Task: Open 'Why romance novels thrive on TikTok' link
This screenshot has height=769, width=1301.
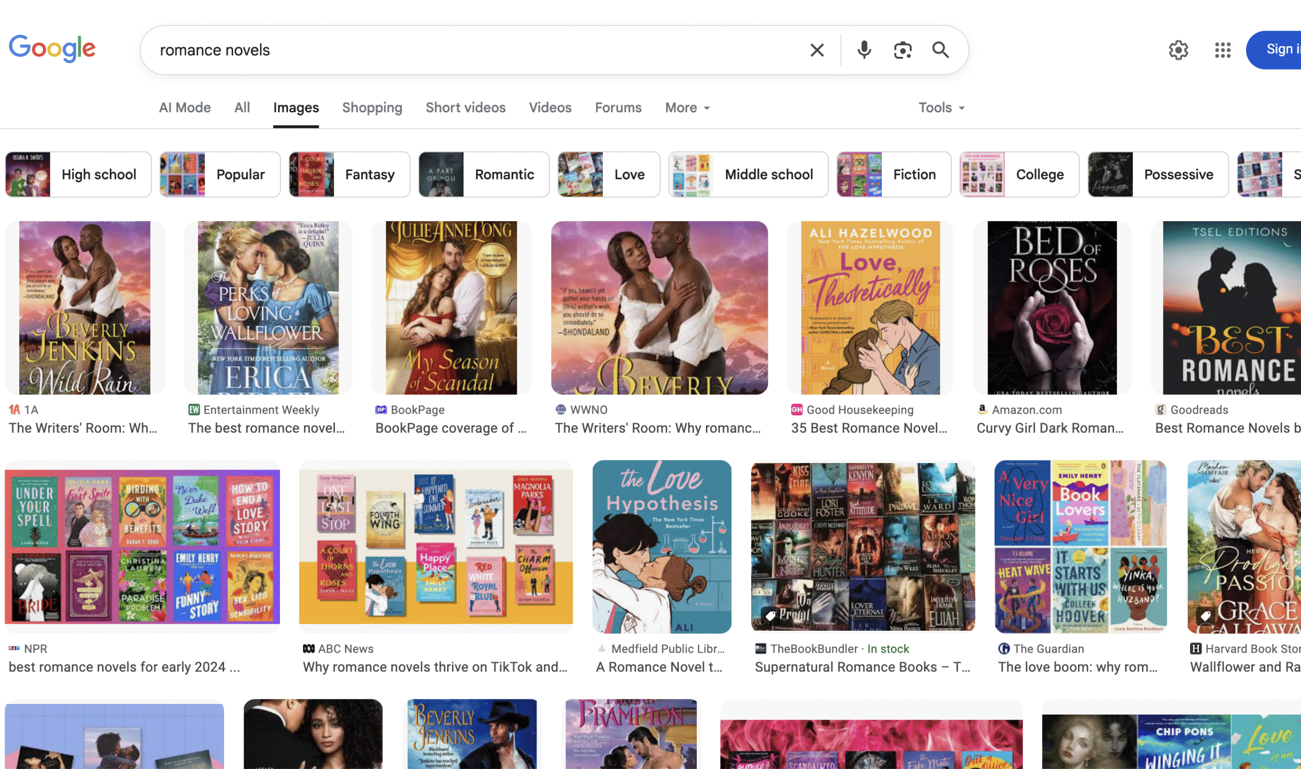Action: click(x=435, y=667)
